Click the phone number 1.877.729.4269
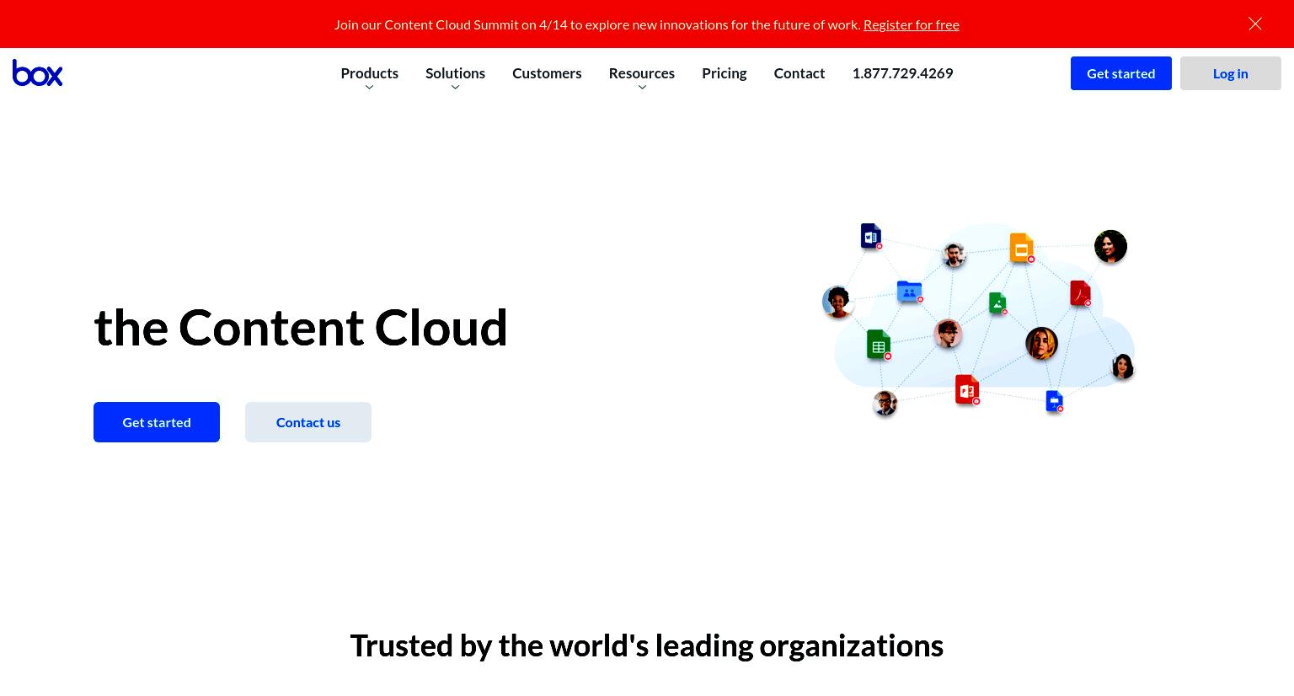 902,73
